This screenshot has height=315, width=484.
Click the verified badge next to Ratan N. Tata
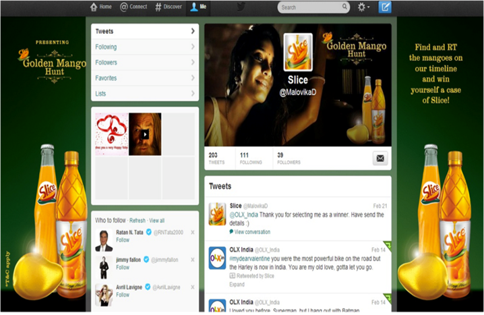coord(148,232)
